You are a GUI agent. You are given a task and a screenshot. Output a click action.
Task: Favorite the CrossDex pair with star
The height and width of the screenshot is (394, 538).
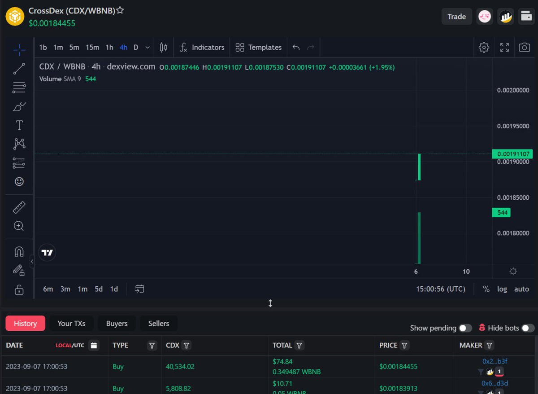pos(120,11)
